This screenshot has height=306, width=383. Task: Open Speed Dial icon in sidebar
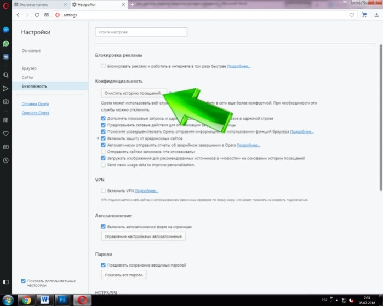pos(6,120)
